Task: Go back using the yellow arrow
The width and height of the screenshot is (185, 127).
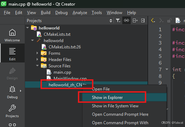Action: point(153,21)
